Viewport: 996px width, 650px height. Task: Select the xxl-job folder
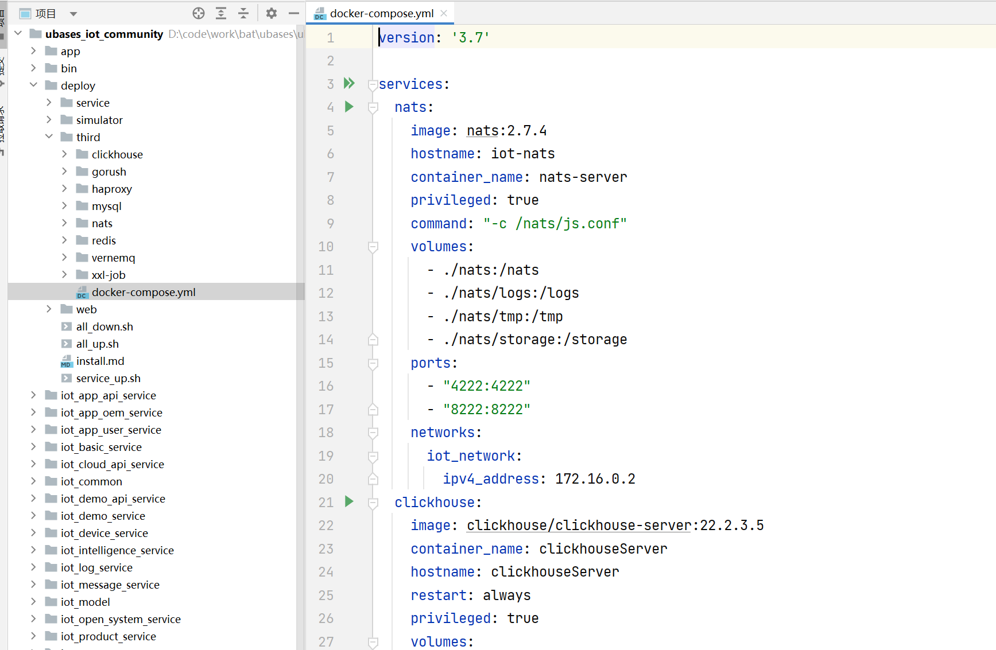108,275
